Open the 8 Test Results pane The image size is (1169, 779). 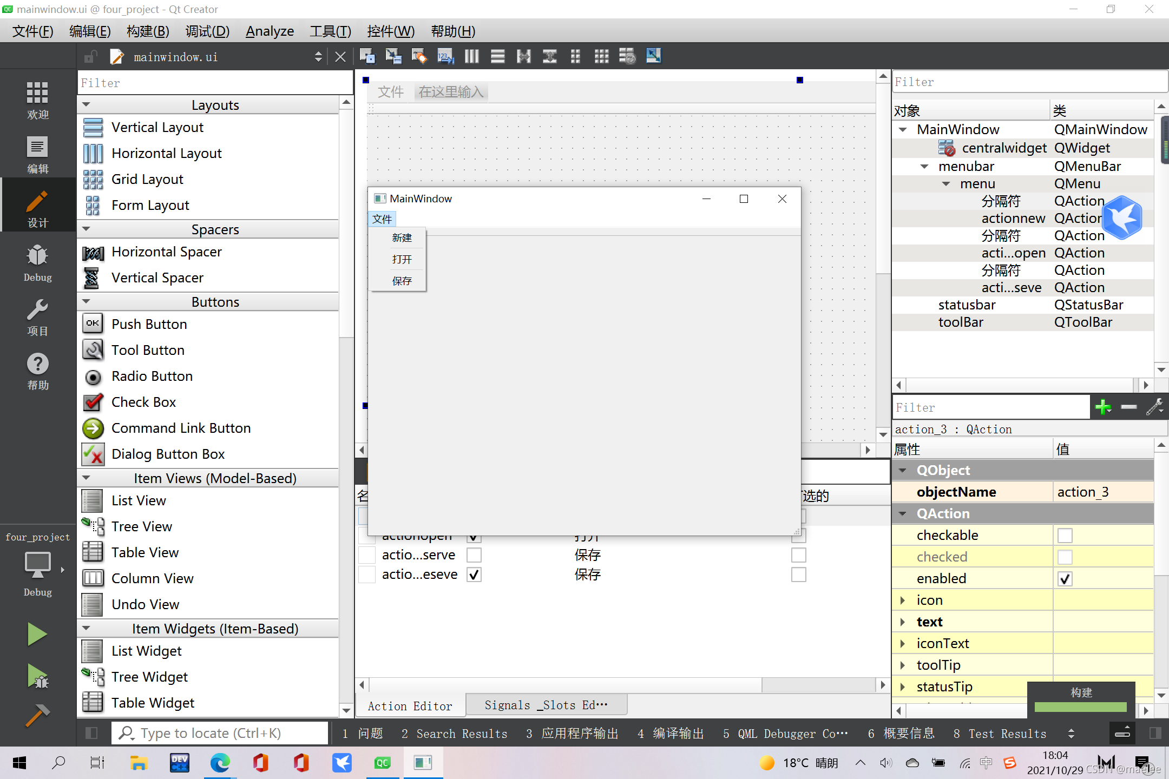[x=1000, y=734]
